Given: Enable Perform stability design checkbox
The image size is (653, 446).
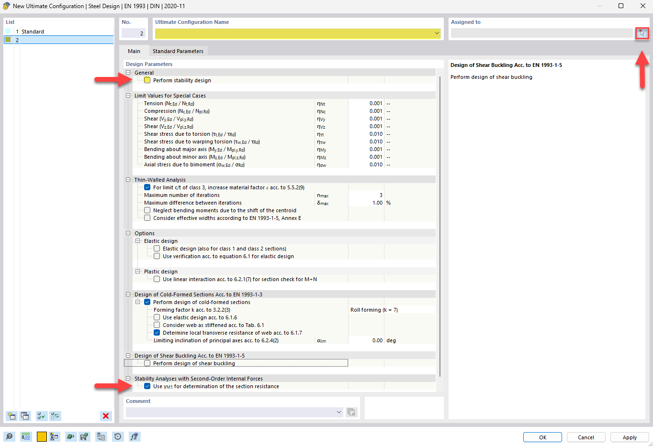Looking at the screenshot, I should tap(147, 80).
